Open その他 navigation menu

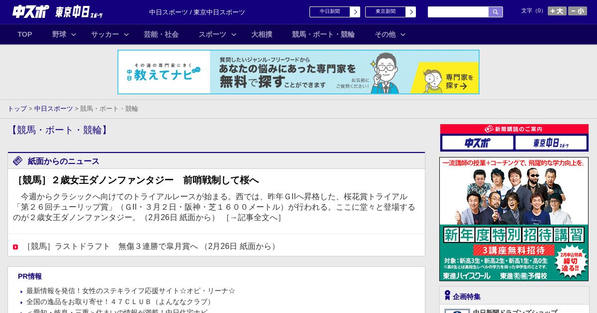(x=385, y=34)
